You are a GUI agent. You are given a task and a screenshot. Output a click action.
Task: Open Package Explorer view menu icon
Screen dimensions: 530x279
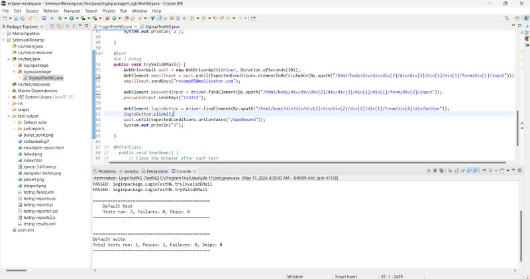(74, 26)
